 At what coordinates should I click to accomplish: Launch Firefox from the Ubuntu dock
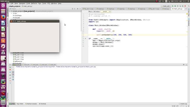point(3,17)
